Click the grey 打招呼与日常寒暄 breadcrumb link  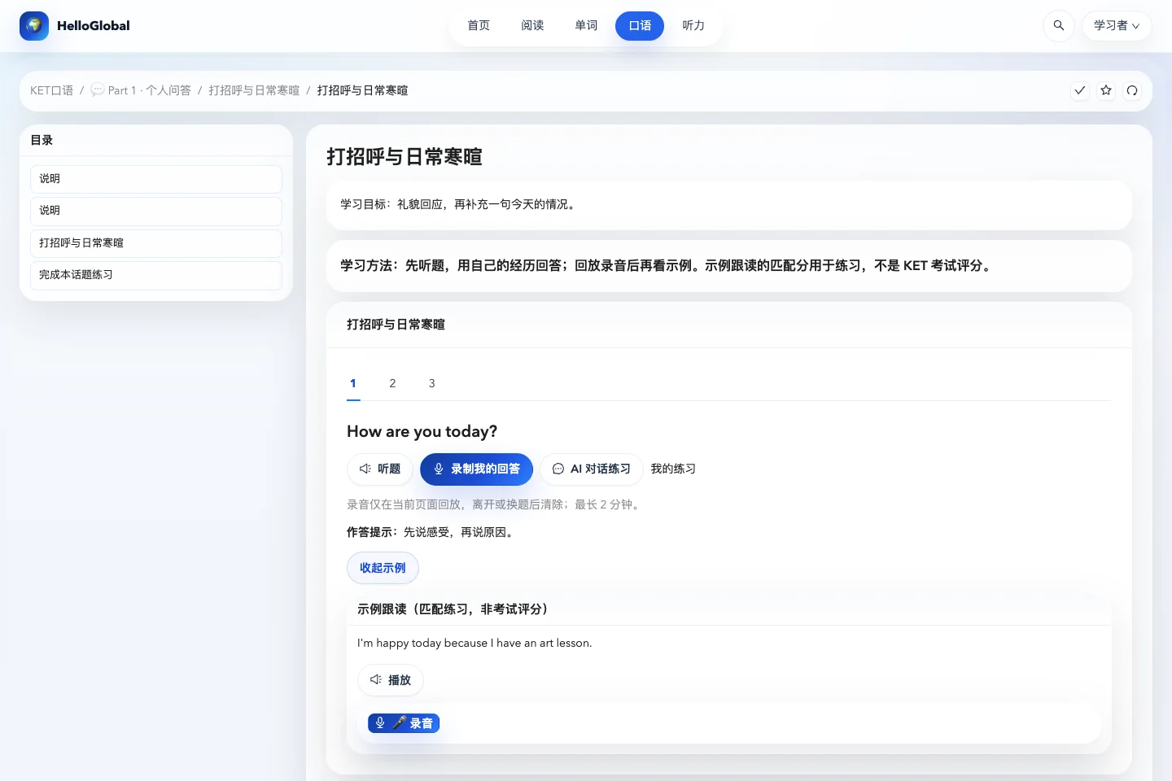(x=254, y=90)
